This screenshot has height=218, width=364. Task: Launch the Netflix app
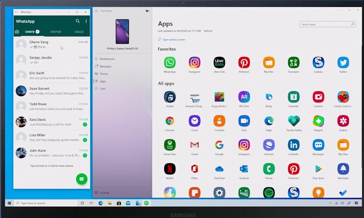[170, 169]
